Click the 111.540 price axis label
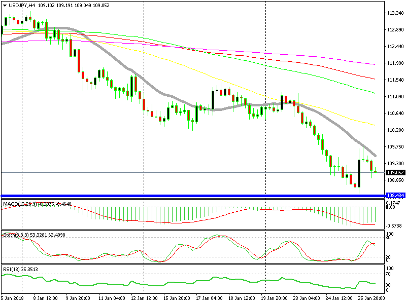The height and width of the screenshot is (304, 406). click(x=395, y=80)
